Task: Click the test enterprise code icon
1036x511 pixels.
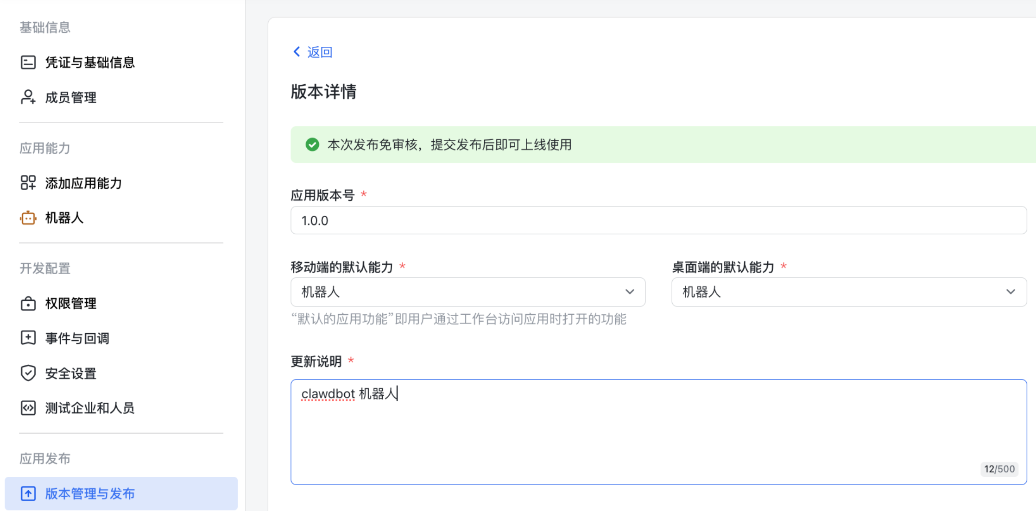Action: [x=28, y=408]
